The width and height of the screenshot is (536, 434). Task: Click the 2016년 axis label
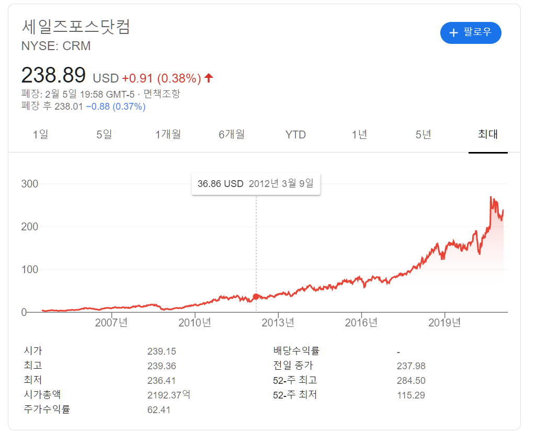(361, 322)
